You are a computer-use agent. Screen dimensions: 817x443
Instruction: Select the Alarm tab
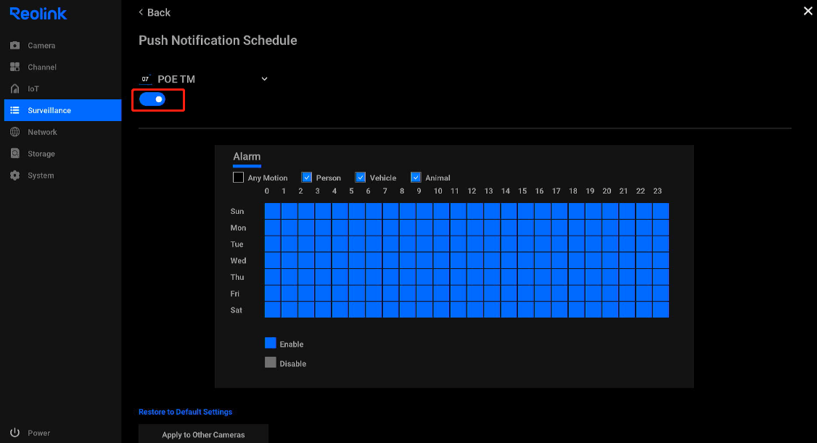pos(247,157)
